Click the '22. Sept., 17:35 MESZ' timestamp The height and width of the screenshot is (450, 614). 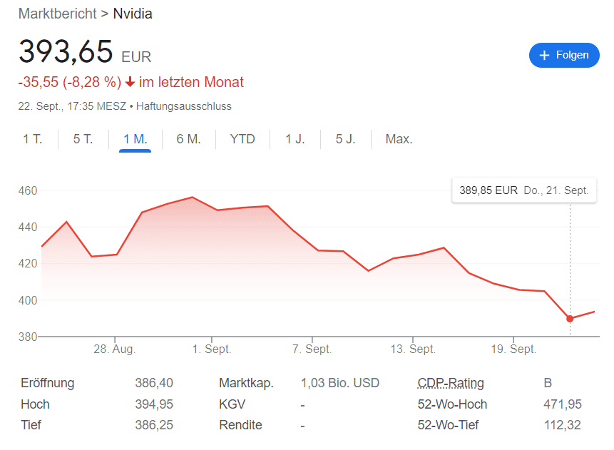(x=72, y=106)
